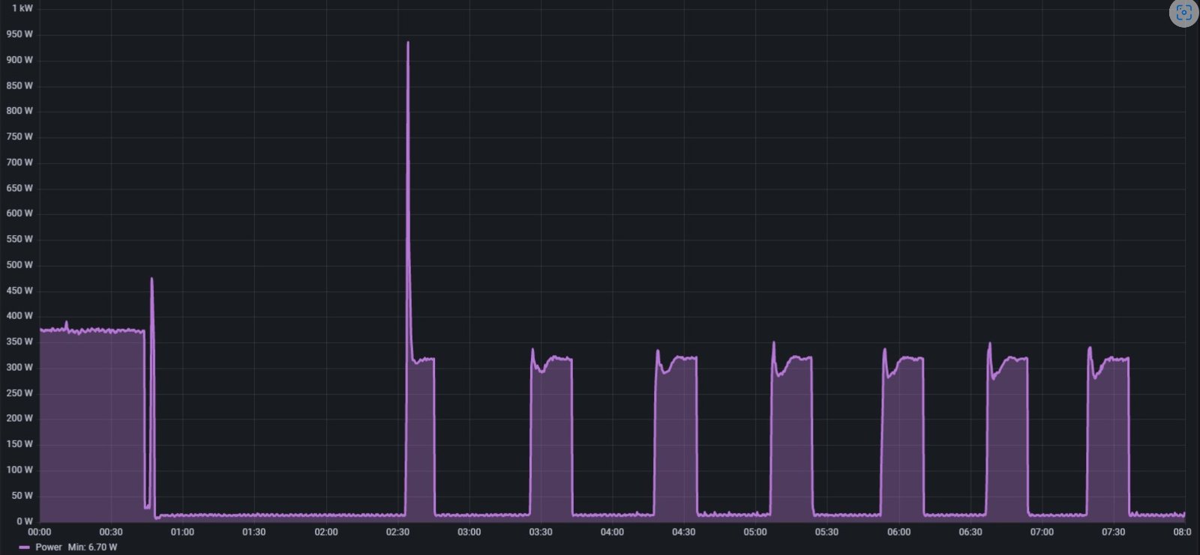Image resolution: width=1200 pixels, height=555 pixels.
Task: Click the screen capture lens icon
Action: 1183,13
